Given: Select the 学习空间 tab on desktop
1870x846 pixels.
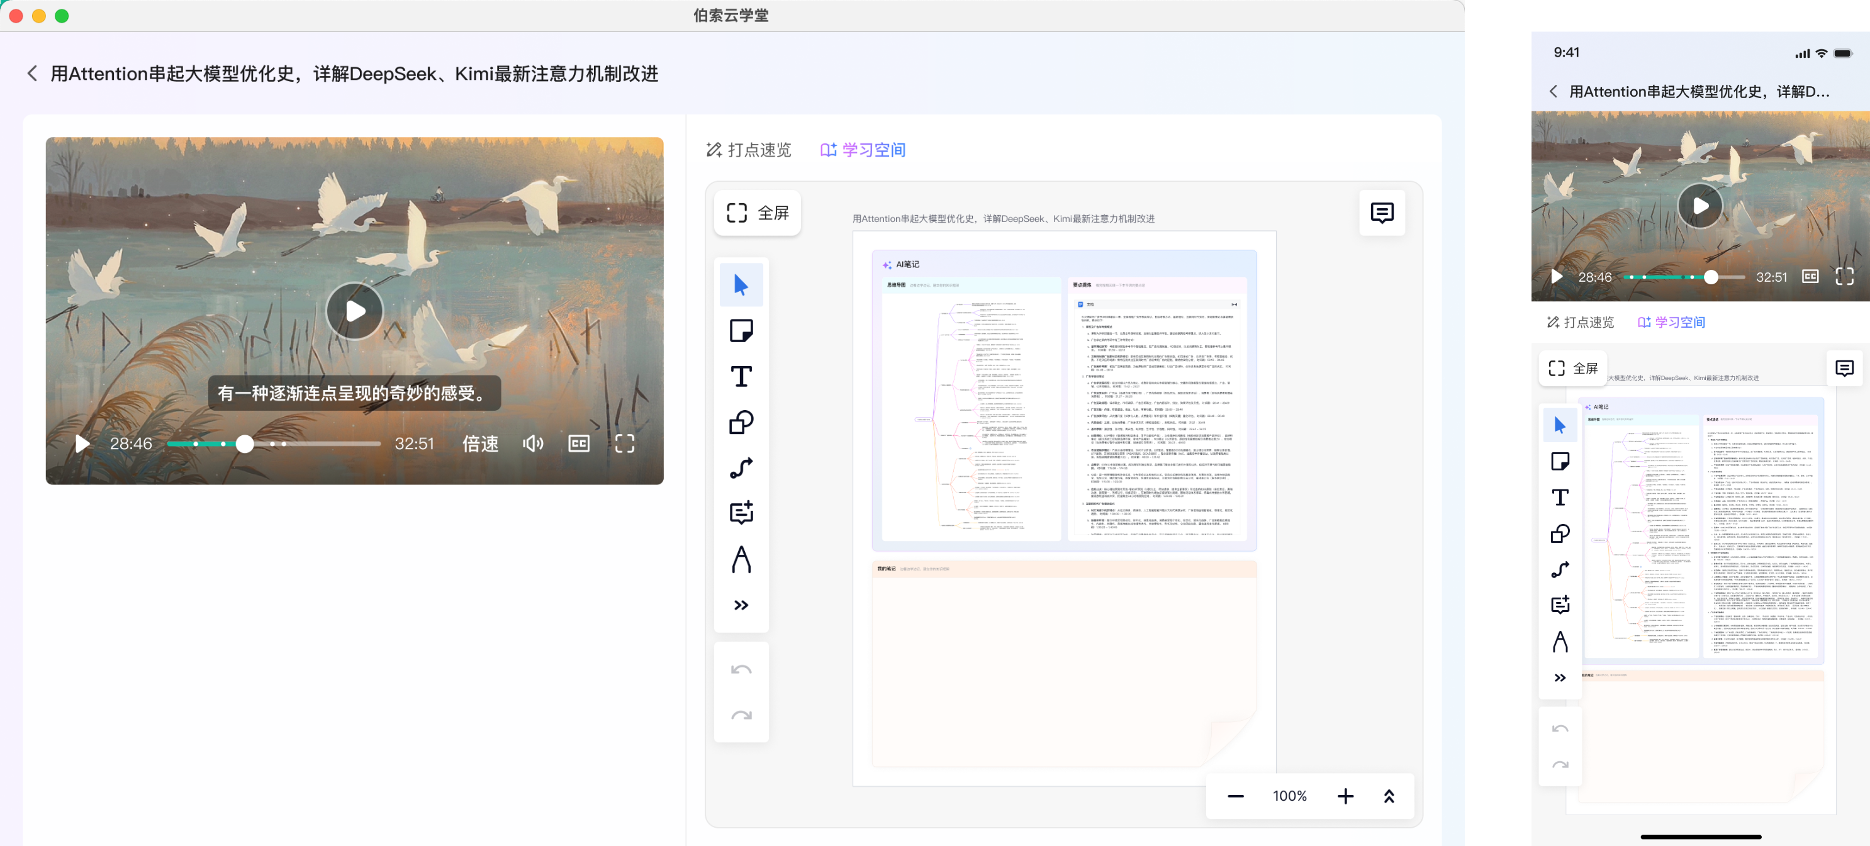Looking at the screenshot, I should coord(863,150).
